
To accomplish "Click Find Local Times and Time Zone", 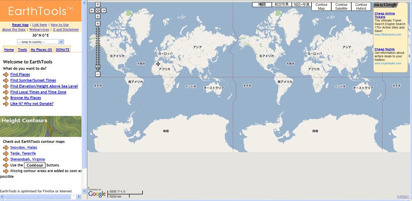I will [x=38, y=92].
